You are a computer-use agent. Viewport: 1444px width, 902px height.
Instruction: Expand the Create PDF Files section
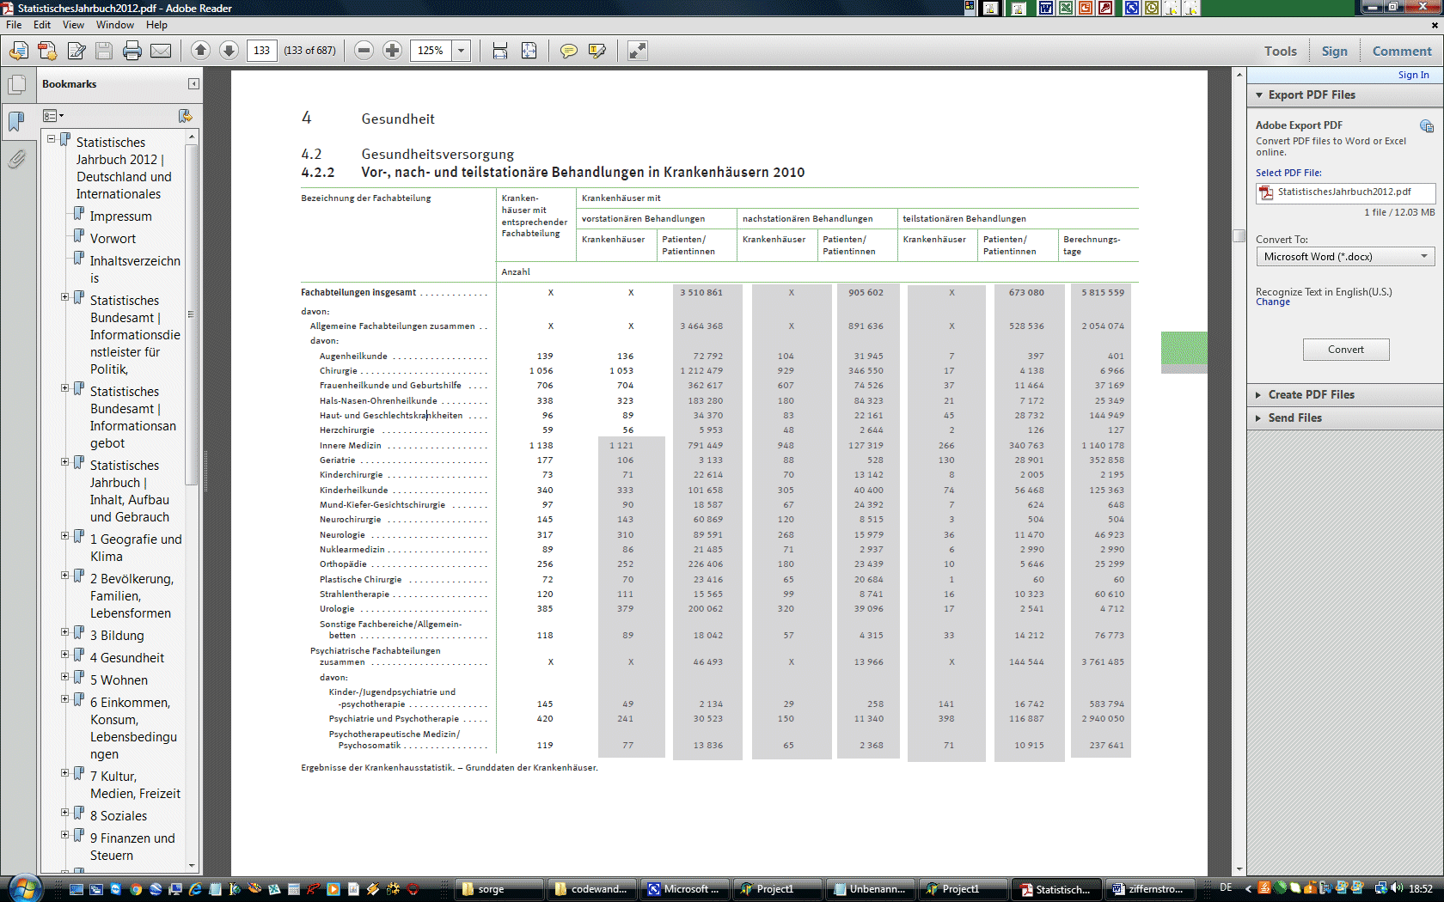(1259, 394)
